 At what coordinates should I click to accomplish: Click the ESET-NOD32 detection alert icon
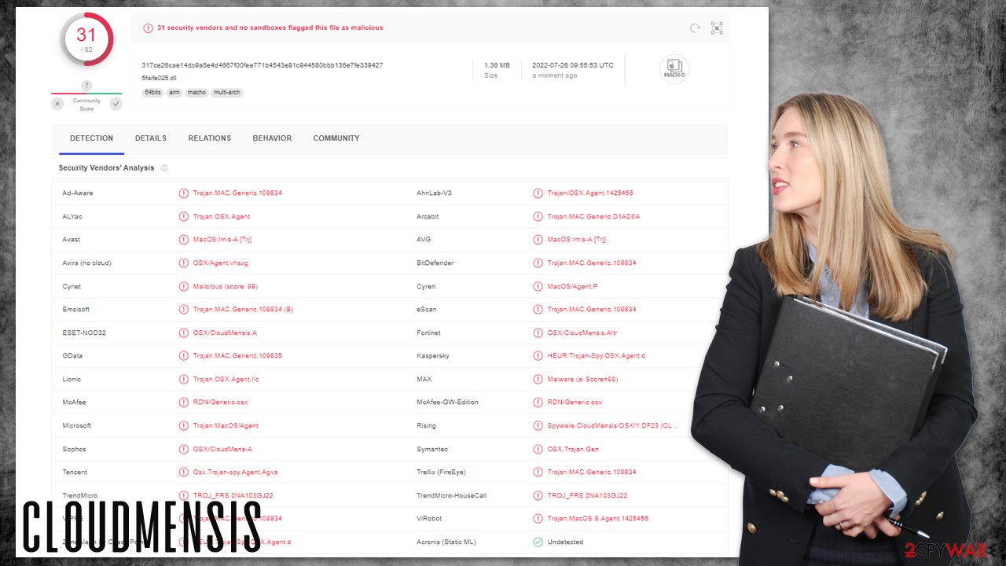coord(184,333)
